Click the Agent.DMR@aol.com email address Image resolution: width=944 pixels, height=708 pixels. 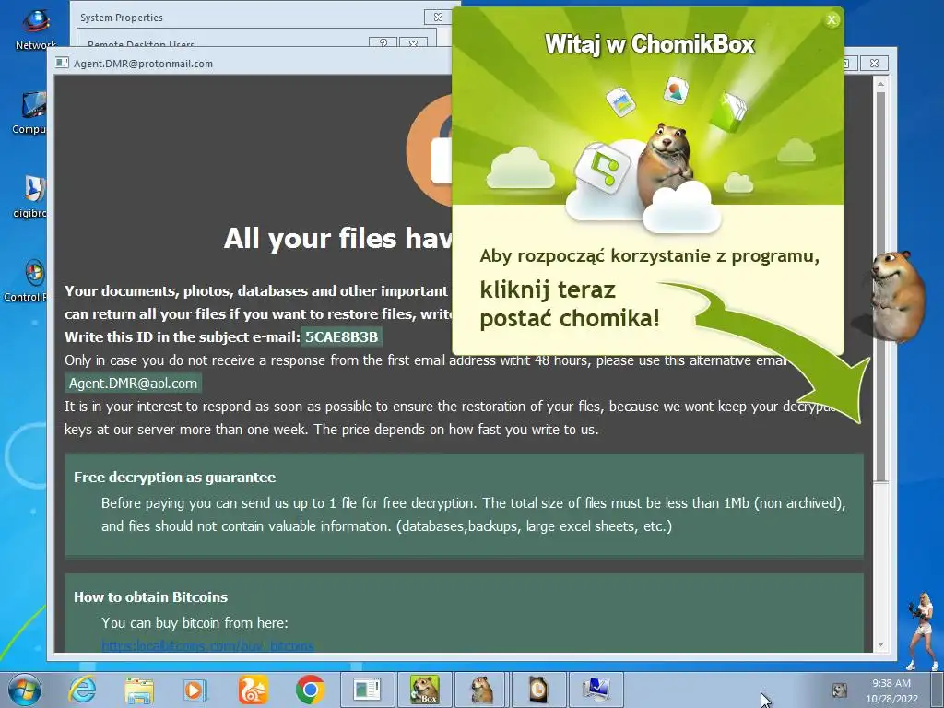click(x=133, y=383)
